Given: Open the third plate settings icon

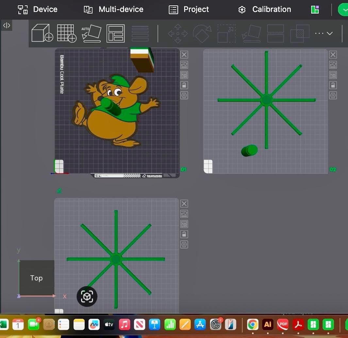Looking at the screenshot, I should pos(184,245).
